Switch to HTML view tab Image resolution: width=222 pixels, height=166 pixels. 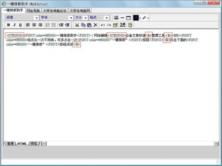tap(22, 143)
